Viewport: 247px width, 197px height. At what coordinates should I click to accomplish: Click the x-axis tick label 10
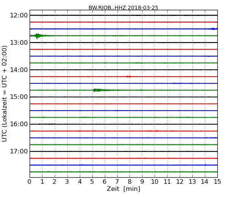[x=155, y=182]
